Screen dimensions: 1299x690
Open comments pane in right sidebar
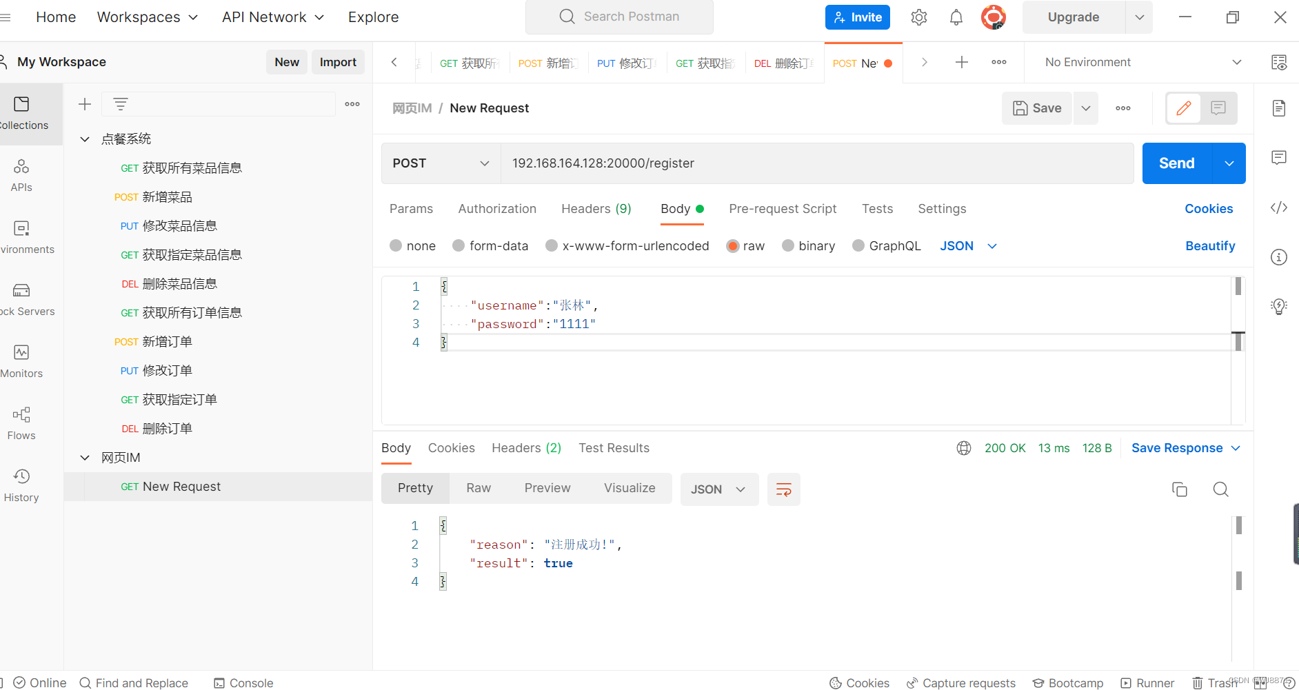[1279, 158]
